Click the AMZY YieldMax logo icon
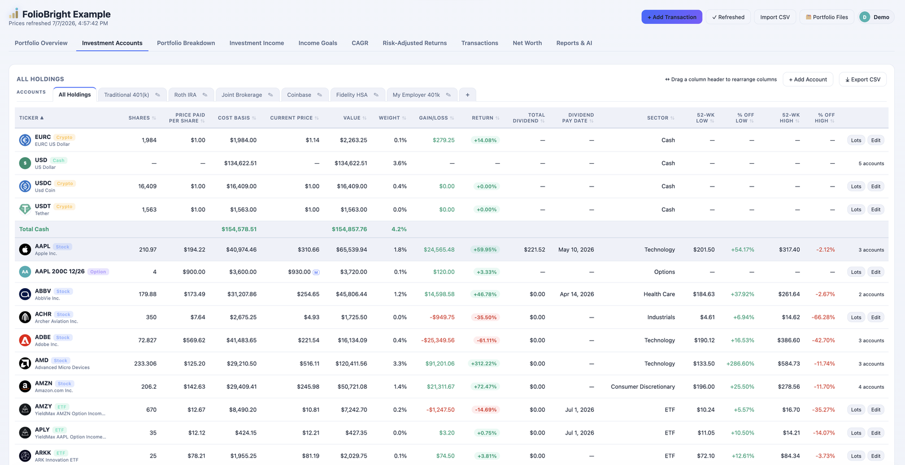Screen dimensions: 905x465 tap(25, 410)
